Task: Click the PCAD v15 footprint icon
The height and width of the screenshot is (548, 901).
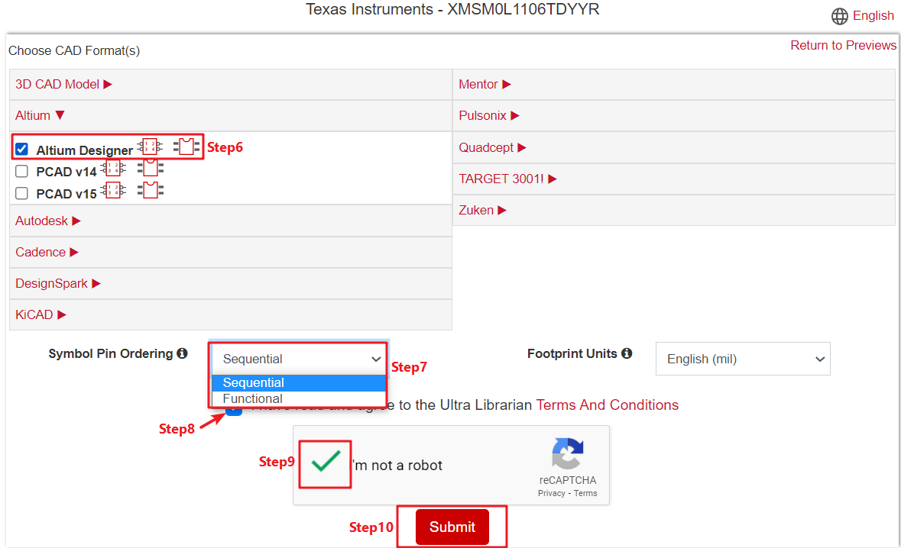Action: coord(151,190)
